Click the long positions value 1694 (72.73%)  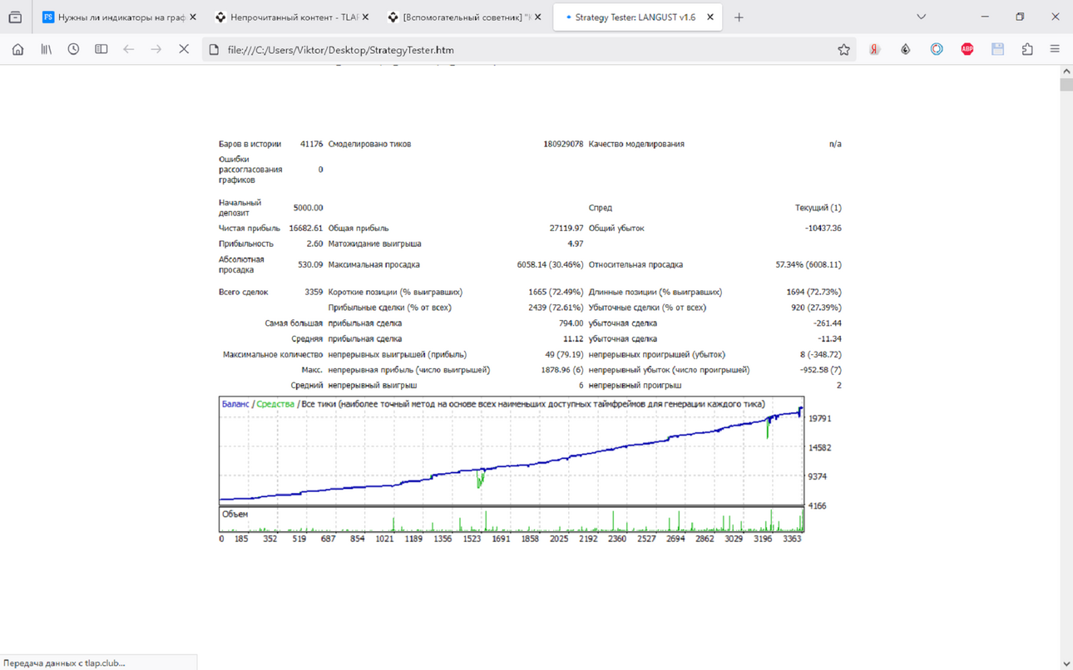[813, 292]
